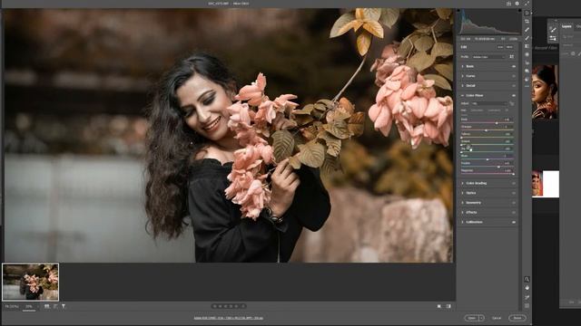Image resolution: width=581 pixels, height=326 pixels.
Task: Open the Profile dropdown
Action: pos(488,57)
